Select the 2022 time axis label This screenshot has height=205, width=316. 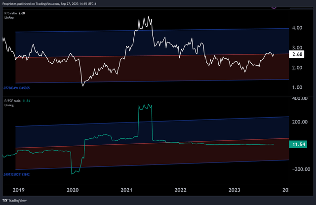coord(181,190)
